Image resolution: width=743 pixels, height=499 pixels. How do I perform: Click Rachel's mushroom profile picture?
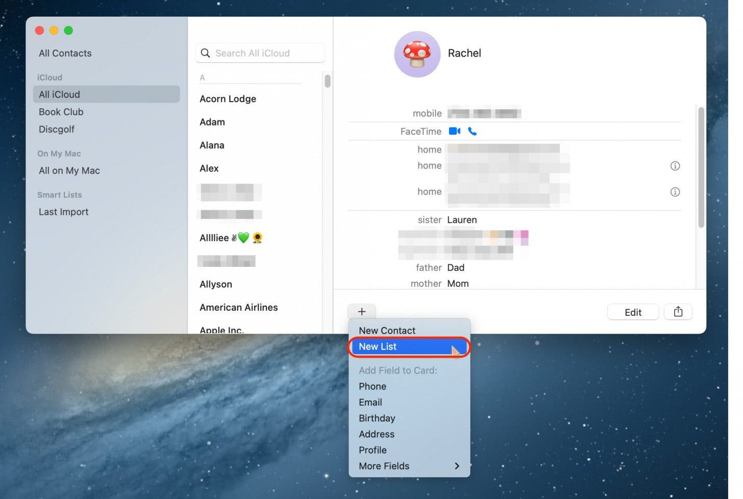coord(417,54)
